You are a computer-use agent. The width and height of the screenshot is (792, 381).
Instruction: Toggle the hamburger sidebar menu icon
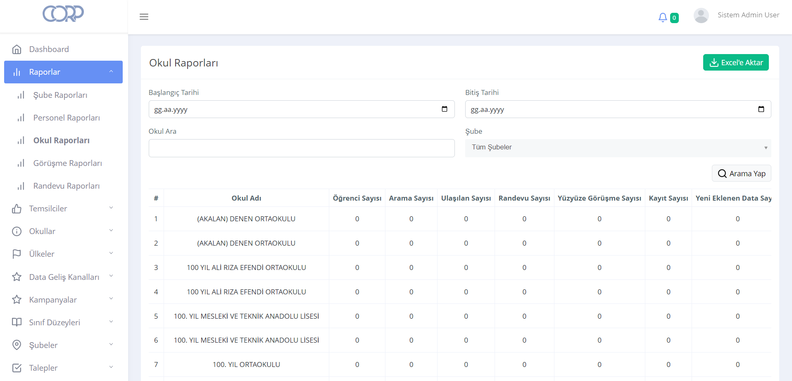pyautogui.click(x=144, y=17)
